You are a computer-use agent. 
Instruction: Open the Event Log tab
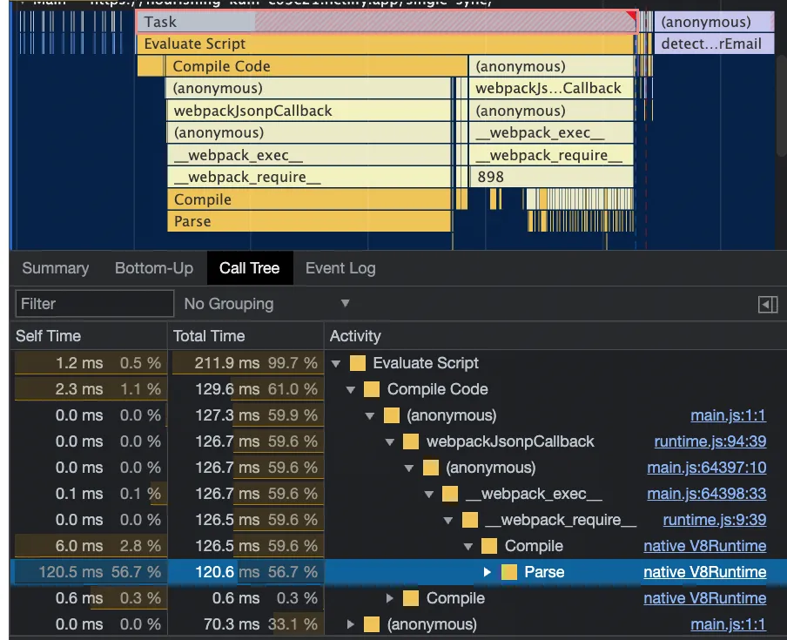click(x=340, y=268)
